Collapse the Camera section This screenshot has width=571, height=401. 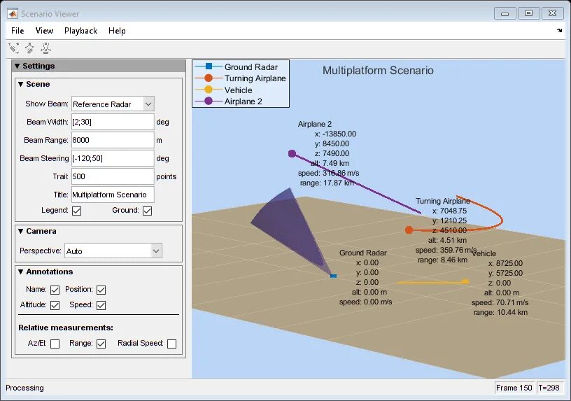[21, 231]
